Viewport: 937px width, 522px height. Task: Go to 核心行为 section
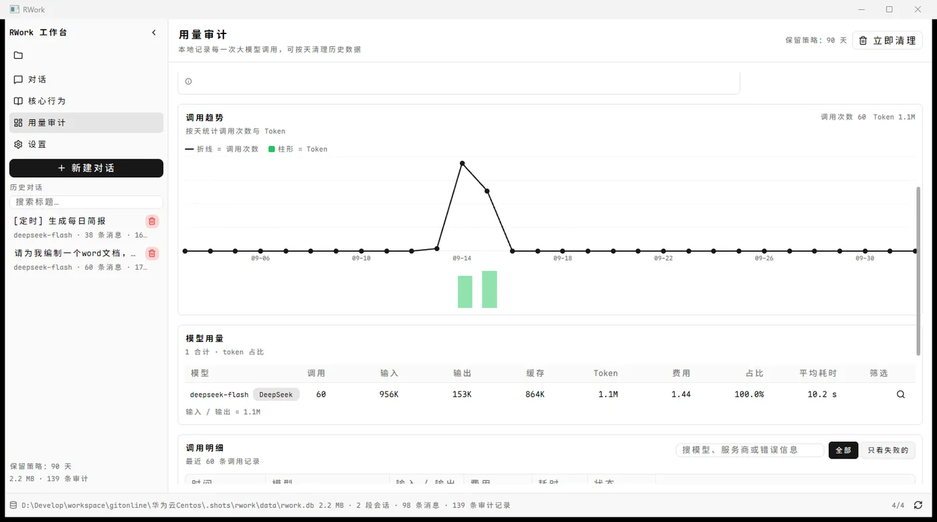coord(86,101)
